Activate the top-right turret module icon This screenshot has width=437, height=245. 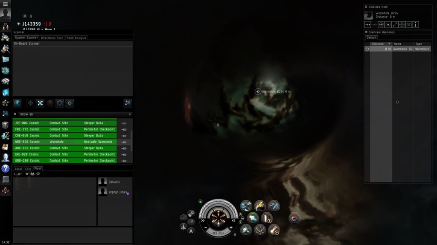click(274, 206)
